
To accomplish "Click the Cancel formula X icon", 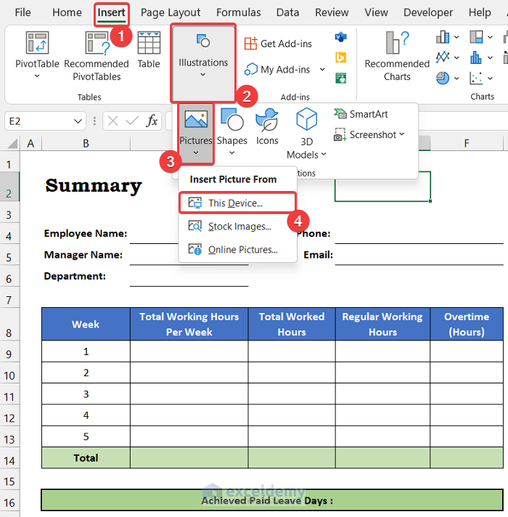I will tap(113, 121).
